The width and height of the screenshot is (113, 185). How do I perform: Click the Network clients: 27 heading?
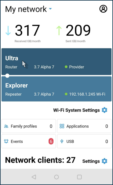click(40, 160)
